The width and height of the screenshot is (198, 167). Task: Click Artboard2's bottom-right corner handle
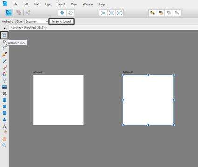[x=174, y=125]
